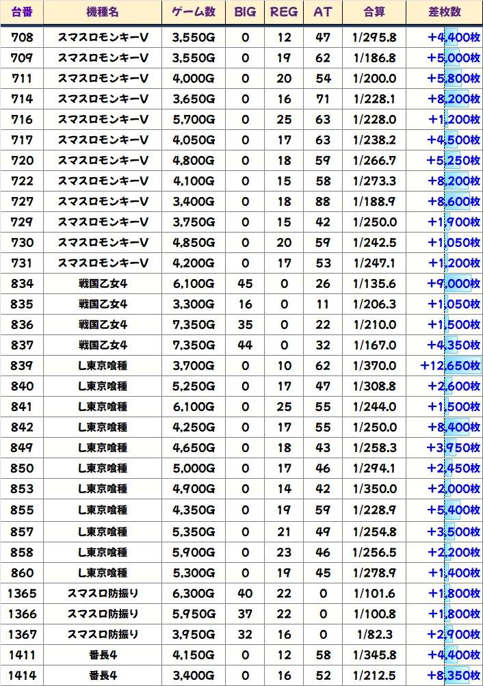Click +1,900枚 in row 729
Viewport: 483px width, 686px height.
pos(454,222)
